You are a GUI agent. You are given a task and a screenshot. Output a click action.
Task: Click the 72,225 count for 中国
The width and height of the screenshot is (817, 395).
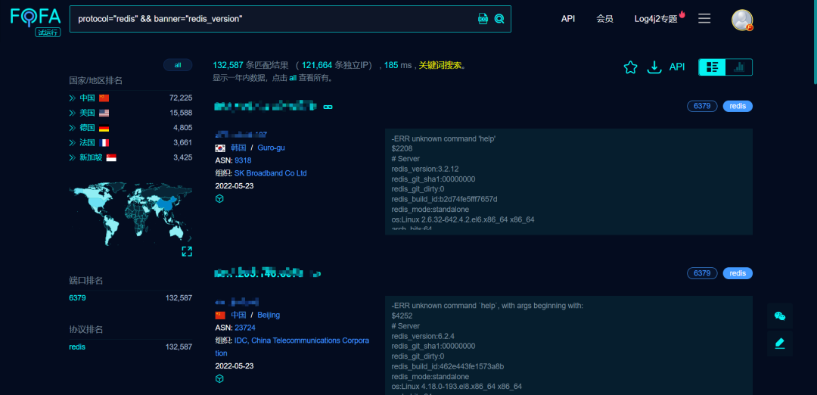pyautogui.click(x=181, y=98)
